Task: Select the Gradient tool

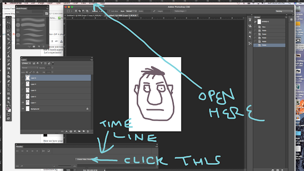Action: 9,68
